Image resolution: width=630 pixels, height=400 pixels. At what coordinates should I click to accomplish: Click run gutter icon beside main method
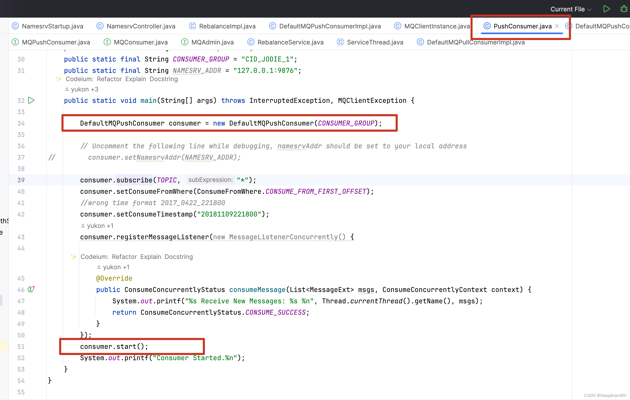(31, 101)
